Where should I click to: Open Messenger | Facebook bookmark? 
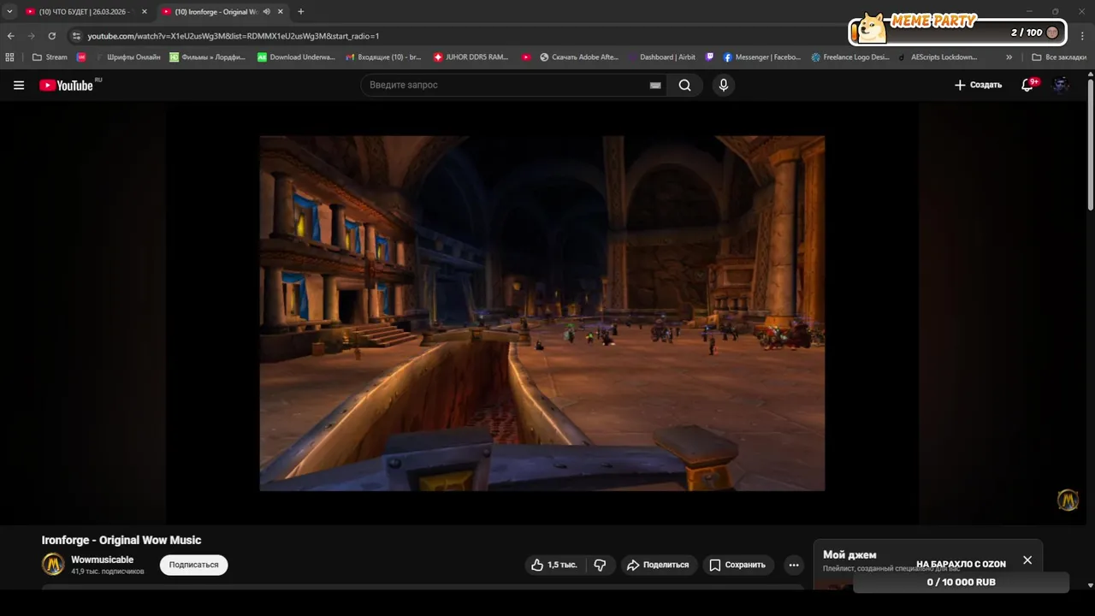tap(762, 57)
